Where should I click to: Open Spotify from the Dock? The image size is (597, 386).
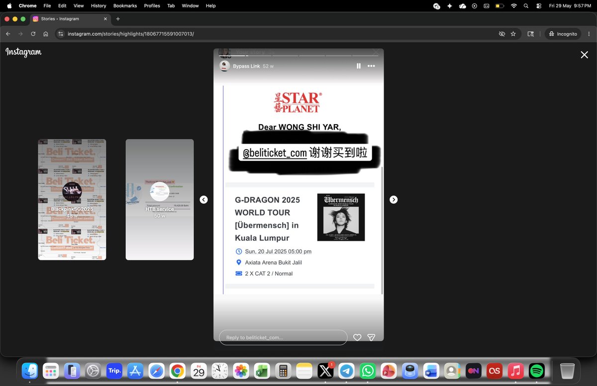537,371
